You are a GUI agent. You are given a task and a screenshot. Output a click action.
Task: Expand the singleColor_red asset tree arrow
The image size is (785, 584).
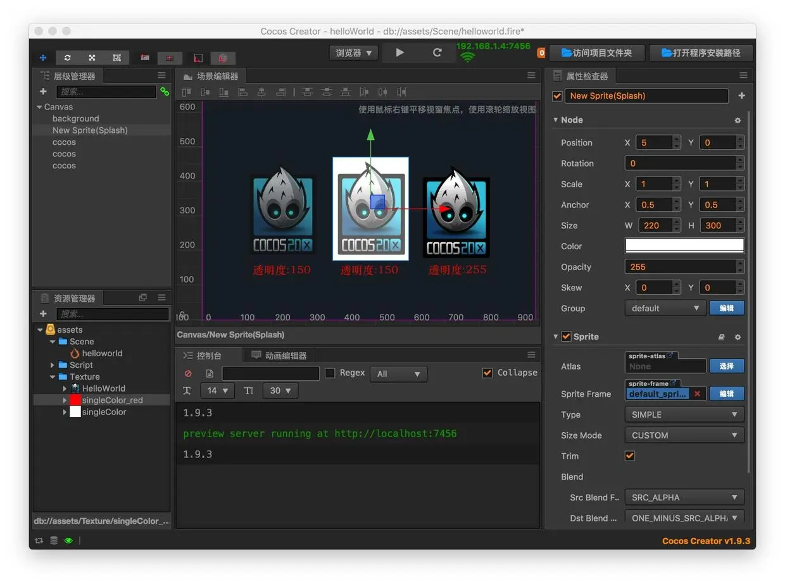coord(65,401)
